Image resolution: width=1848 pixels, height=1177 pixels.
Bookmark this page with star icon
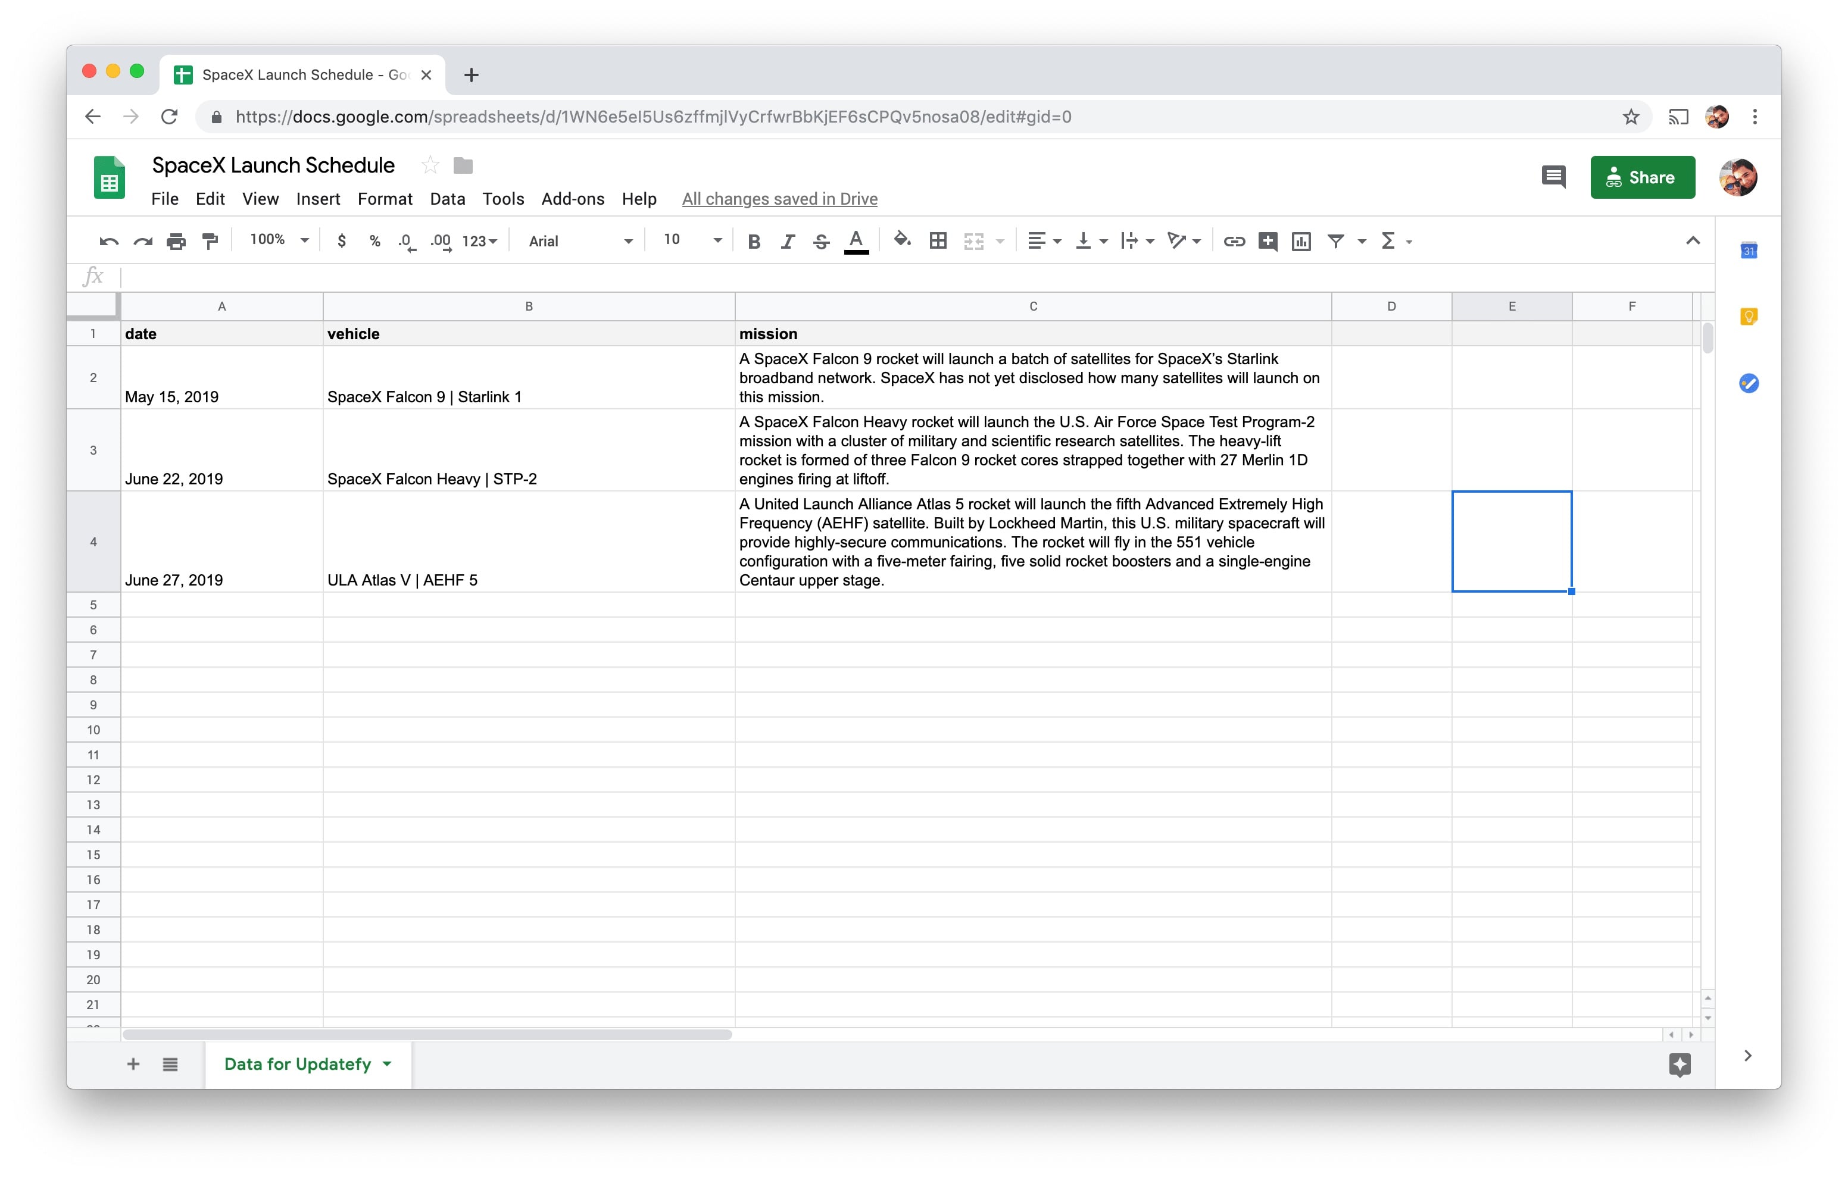click(1631, 117)
